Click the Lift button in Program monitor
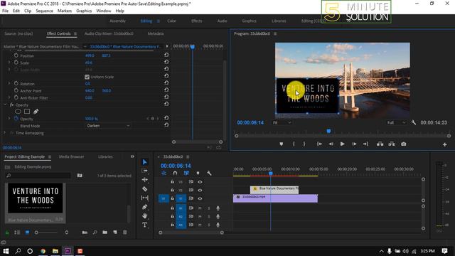 pyautogui.click(x=380, y=144)
